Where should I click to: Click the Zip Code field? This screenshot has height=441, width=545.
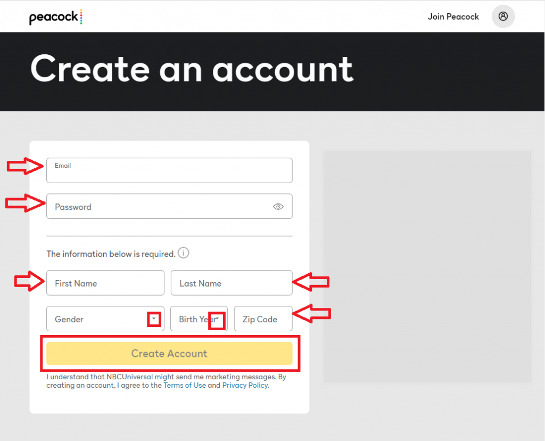(263, 318)
